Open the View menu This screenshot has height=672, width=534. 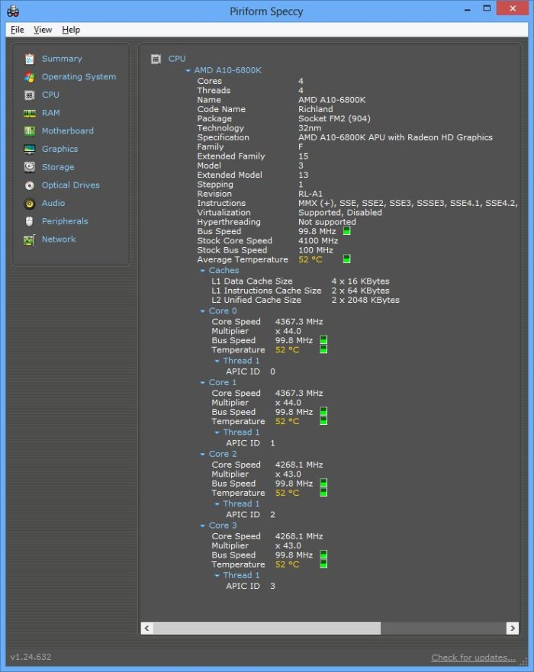click(x=43, y=30)
